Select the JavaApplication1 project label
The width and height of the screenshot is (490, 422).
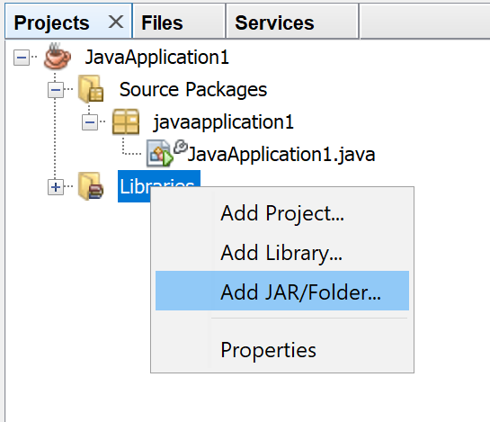coord(157,58)
